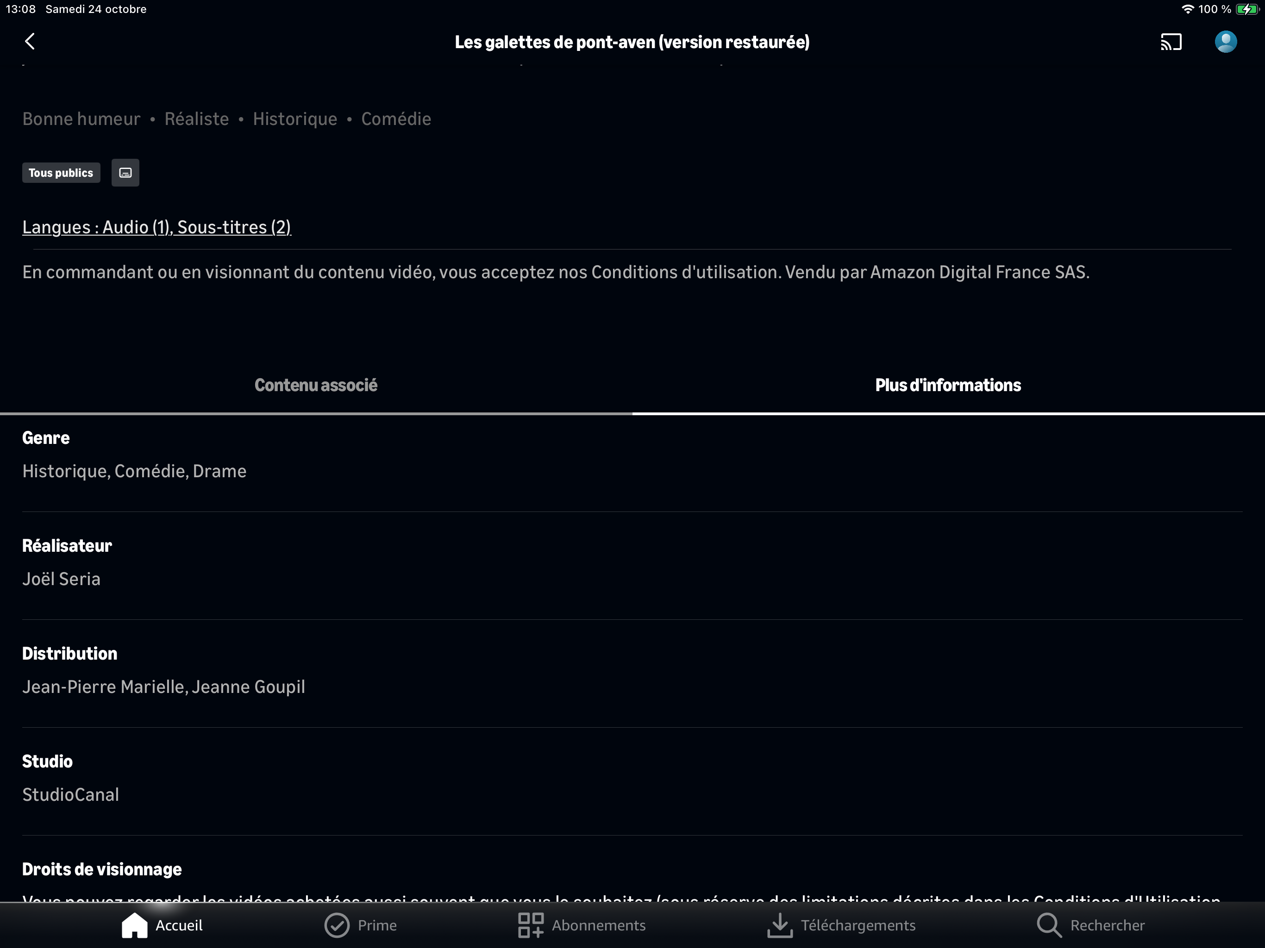1265x948 pixels.
Task: Select the Réaliste mood tag
Action: pos(196,119)
